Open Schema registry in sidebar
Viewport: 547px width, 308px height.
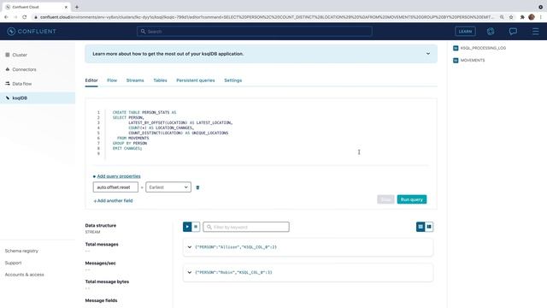click(x=21, y=251)
